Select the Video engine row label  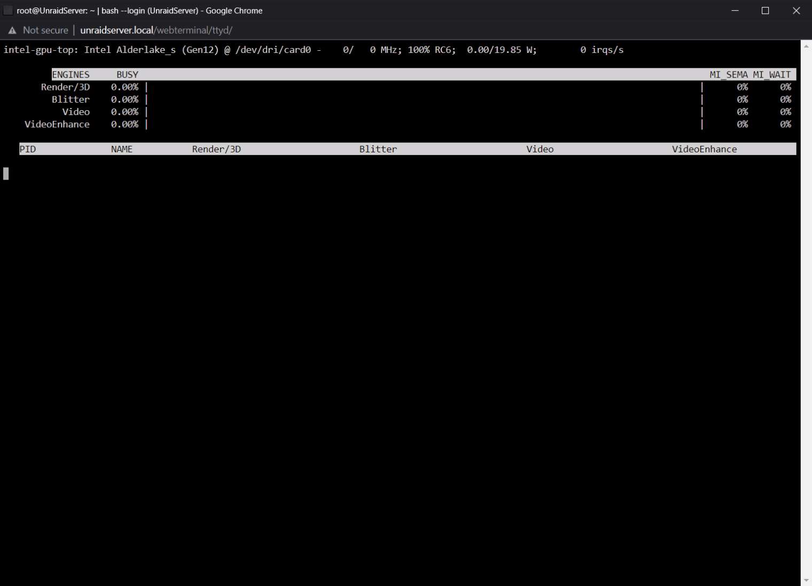(x=76, y=112)
